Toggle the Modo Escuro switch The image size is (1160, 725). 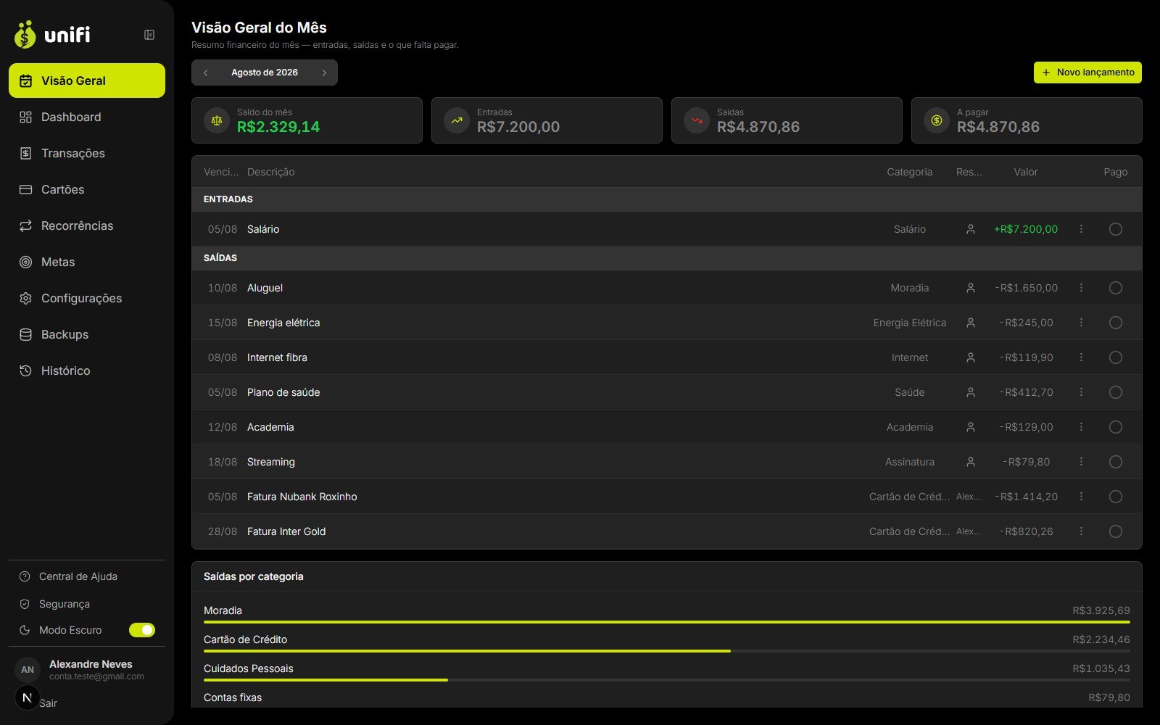(142, 630)
